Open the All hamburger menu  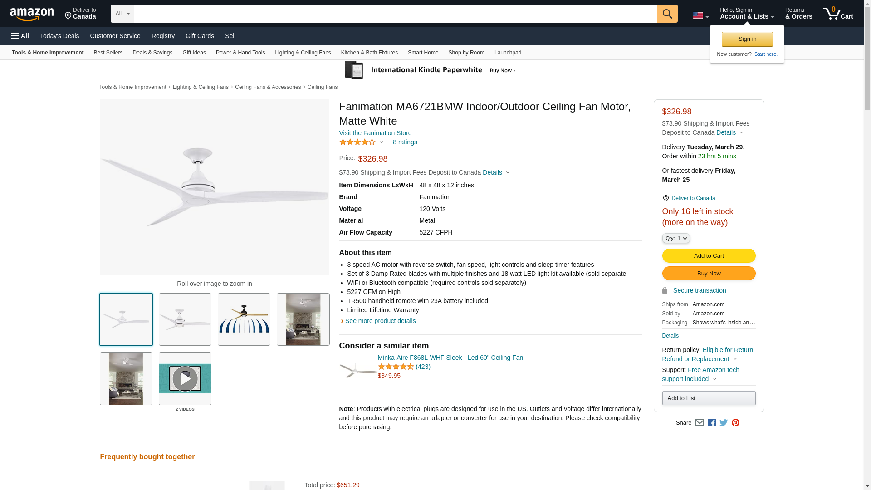(20, 36)
